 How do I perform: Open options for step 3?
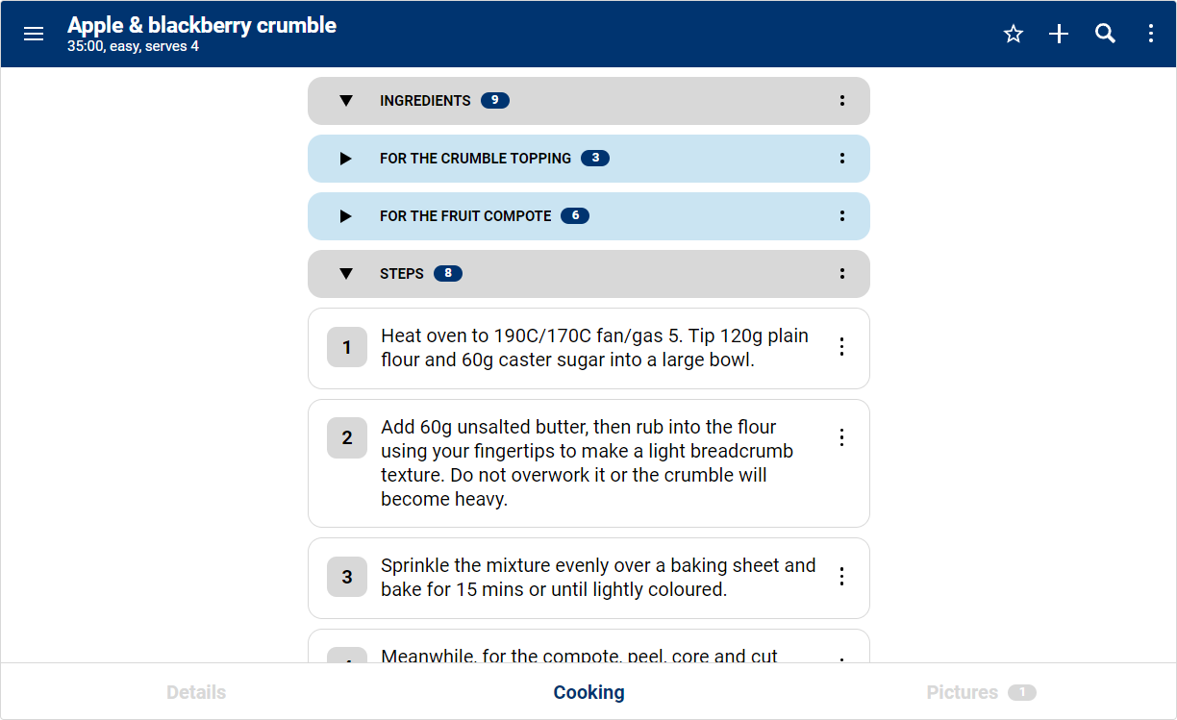pyautogui.click(x=842, y=577)
